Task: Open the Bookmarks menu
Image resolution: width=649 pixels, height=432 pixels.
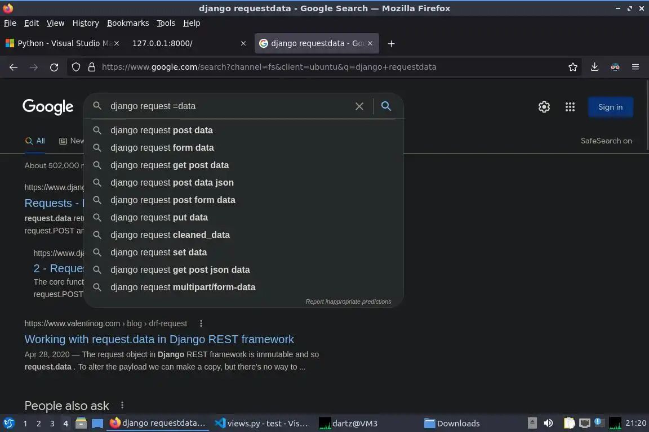Action: coord(128,23)
